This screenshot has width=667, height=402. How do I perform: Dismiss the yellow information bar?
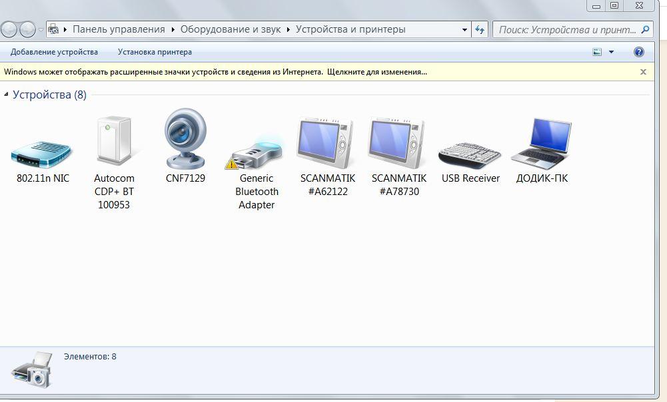coord(643,72)
